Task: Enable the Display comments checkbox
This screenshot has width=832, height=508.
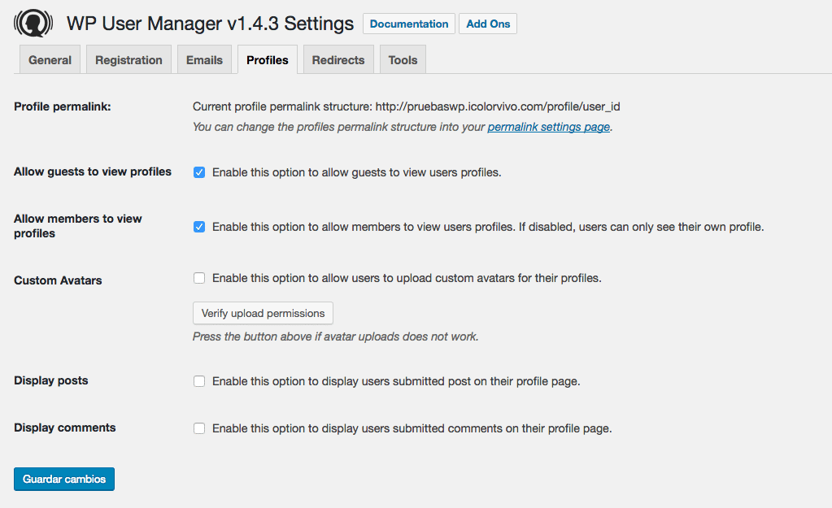Action: tap(199, 428)
